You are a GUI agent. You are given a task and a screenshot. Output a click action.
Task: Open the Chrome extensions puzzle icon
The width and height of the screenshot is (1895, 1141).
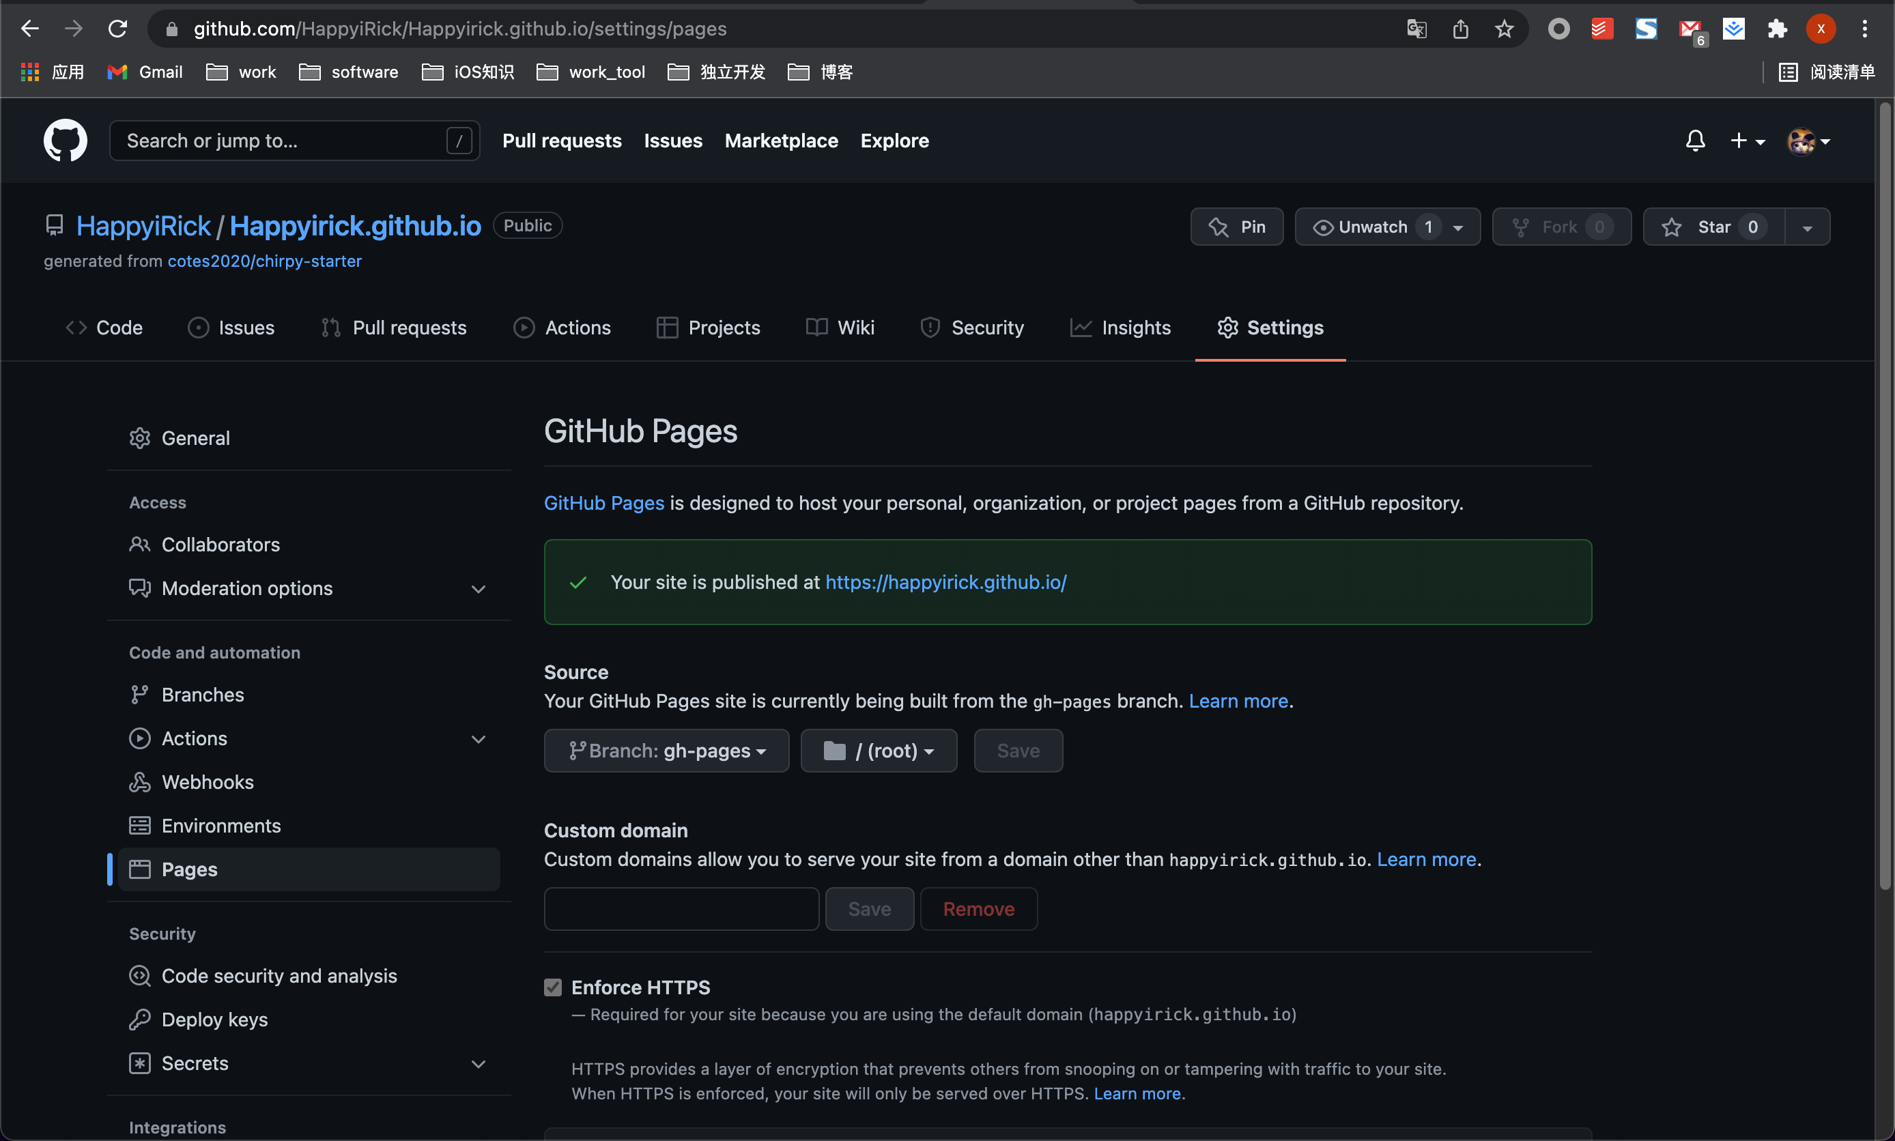tap(1776, 29)
